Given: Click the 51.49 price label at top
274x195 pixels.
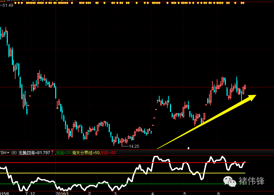Looking at the screenshot, I should tap(8, 5).
